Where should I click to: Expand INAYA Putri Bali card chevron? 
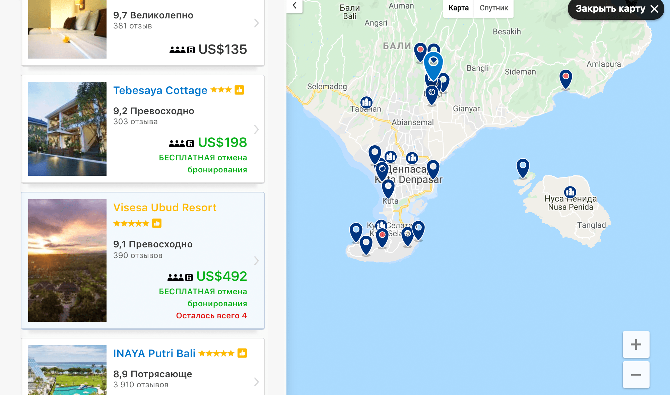(256, 382)
